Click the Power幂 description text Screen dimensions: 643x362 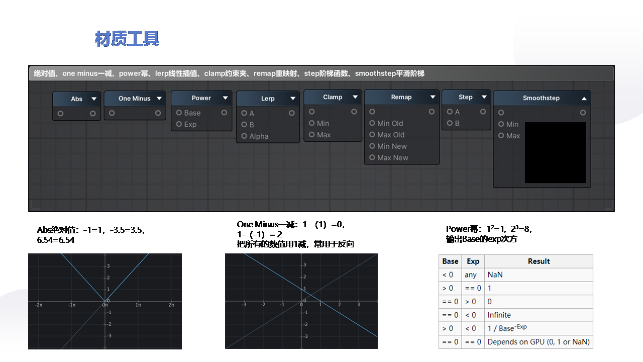click(489, 234)
